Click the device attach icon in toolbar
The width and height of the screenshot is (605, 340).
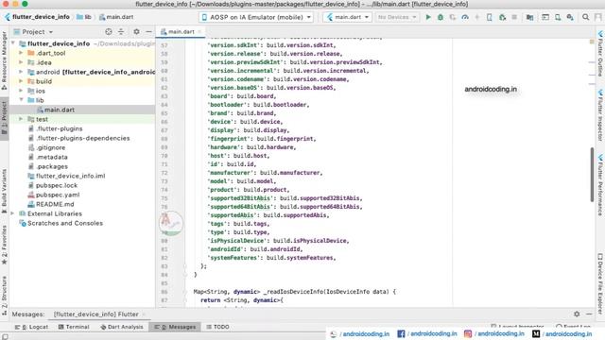pos(490,17)
